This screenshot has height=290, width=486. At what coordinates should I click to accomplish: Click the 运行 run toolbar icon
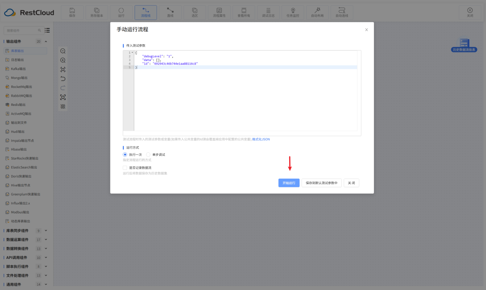(x=121, y=12)
